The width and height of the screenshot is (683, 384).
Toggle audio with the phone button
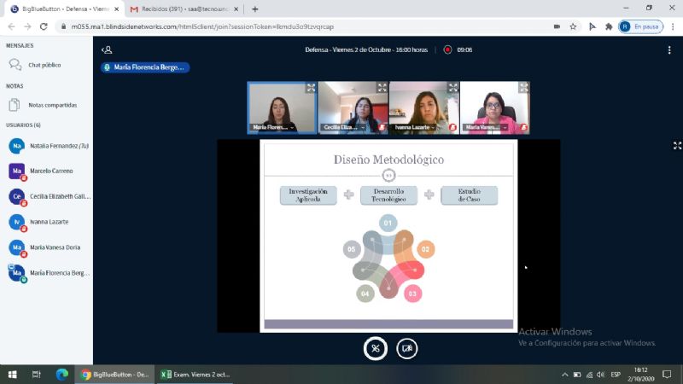tap(375, 348)
